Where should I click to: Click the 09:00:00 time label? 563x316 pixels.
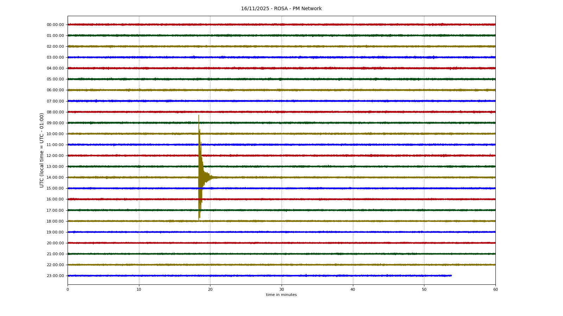(x=55, y=123)
